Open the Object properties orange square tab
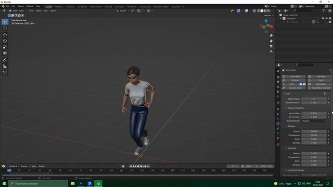 tap(278, 109)
